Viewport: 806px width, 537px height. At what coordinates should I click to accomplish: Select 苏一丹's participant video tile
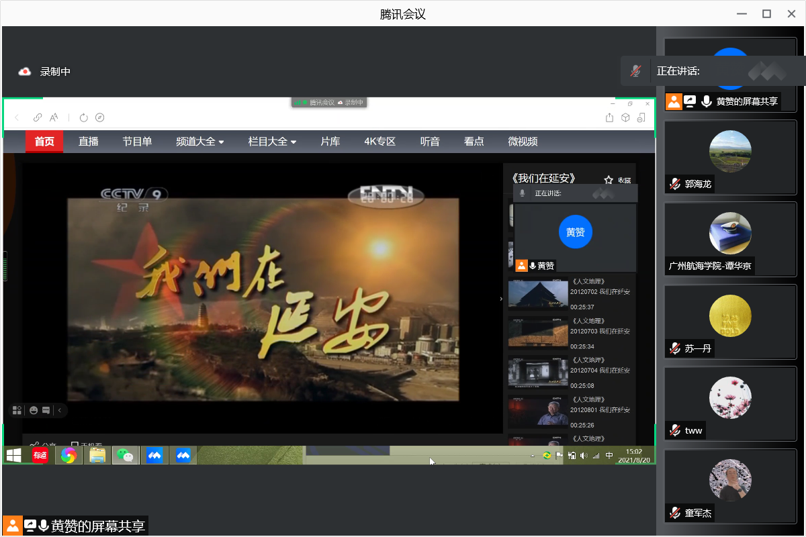tap(730, 322)
